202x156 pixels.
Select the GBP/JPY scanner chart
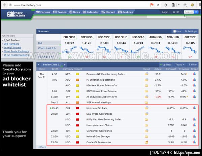tap(190, 50)
